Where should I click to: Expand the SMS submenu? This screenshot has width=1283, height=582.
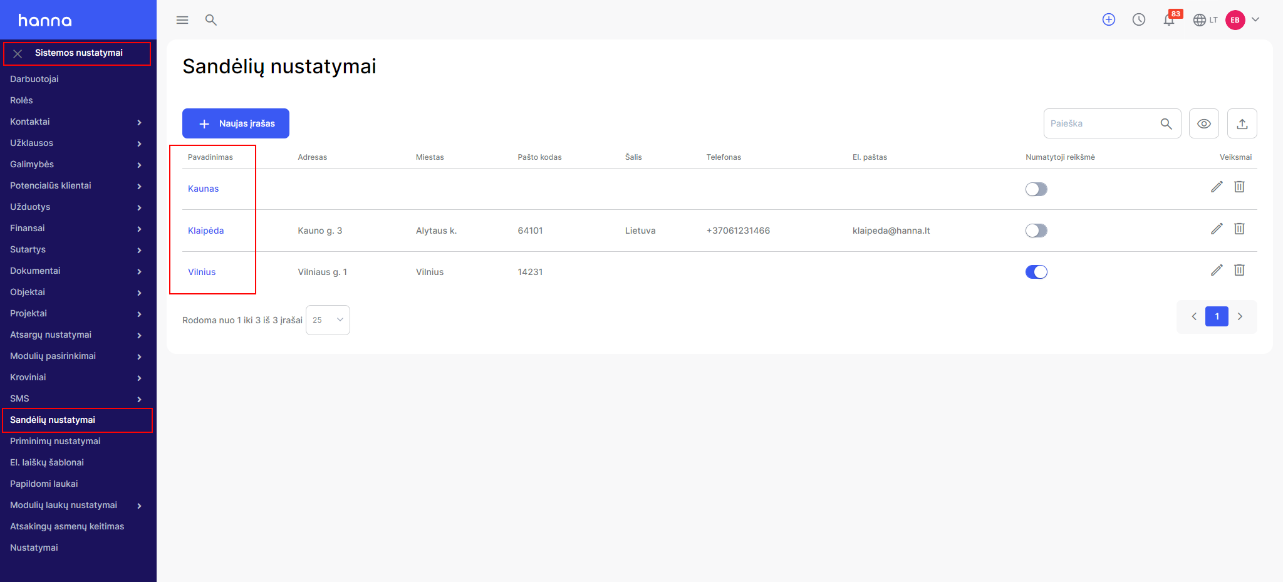139,399
